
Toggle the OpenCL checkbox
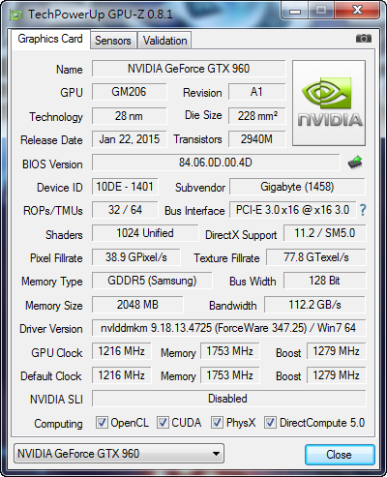(102, 423)
